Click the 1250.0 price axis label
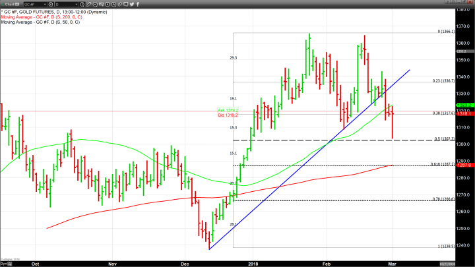The width and height of the screenshot is (475, 267). [x=463, y=229]
